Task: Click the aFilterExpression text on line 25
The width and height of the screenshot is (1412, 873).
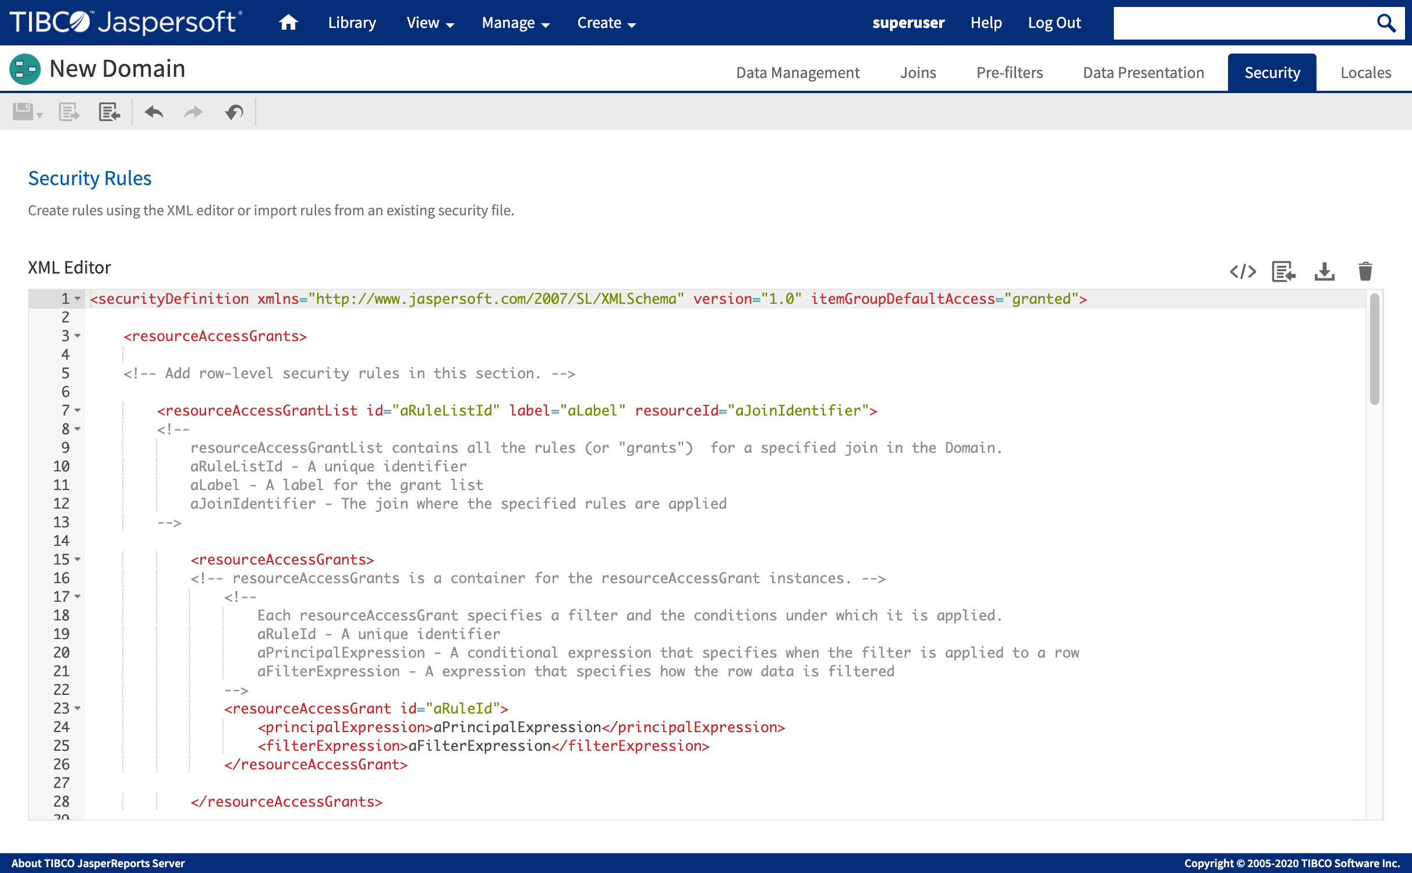Action: (479, 746)
